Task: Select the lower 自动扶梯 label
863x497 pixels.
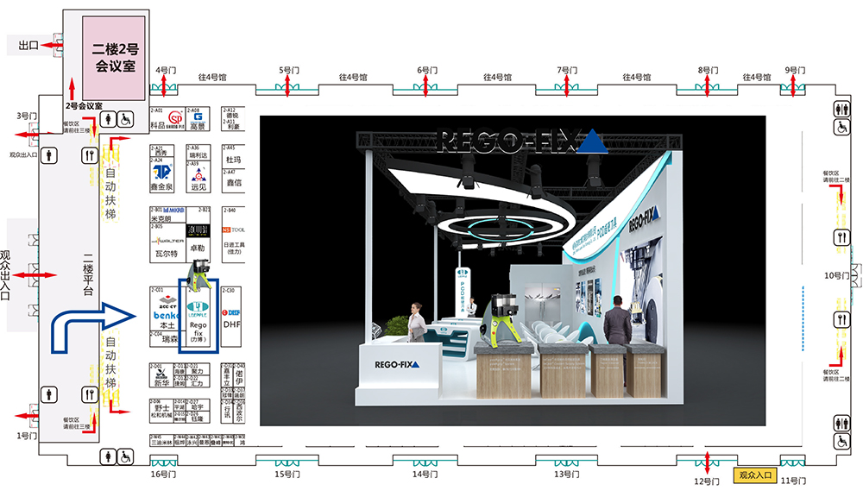Action: 110,362
